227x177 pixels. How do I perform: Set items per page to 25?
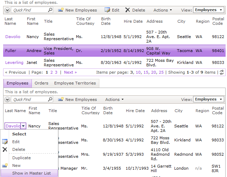(161, 72)
